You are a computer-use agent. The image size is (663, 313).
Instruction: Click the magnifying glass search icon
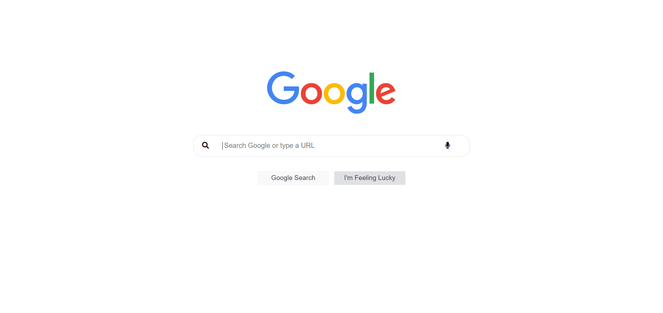pyautogui.click(x=205, y=145)
